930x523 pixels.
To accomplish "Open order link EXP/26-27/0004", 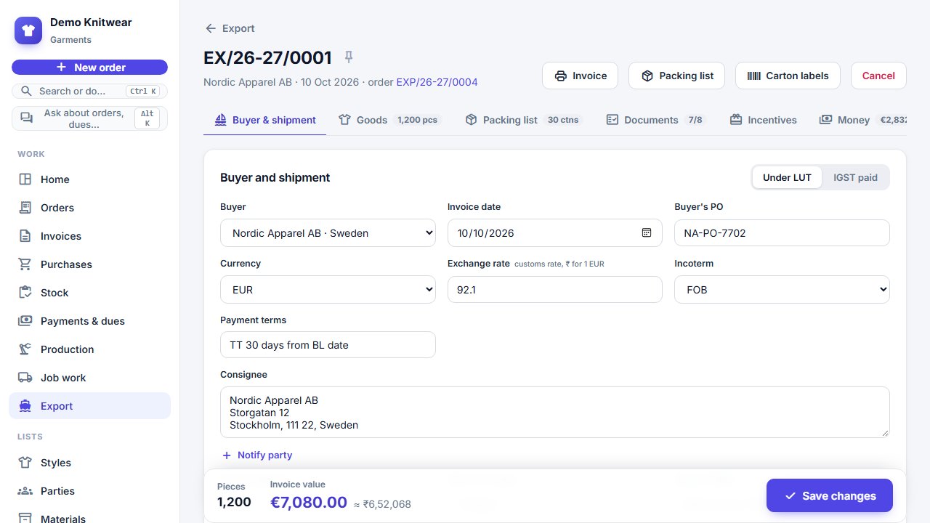I will coord(437,82).
